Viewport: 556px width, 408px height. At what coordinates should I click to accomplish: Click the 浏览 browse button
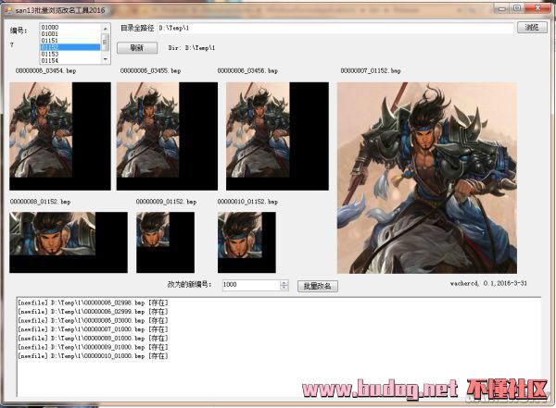point(532,27)
